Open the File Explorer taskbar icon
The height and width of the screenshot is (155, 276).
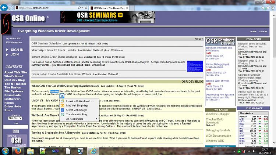click(30, 151)
